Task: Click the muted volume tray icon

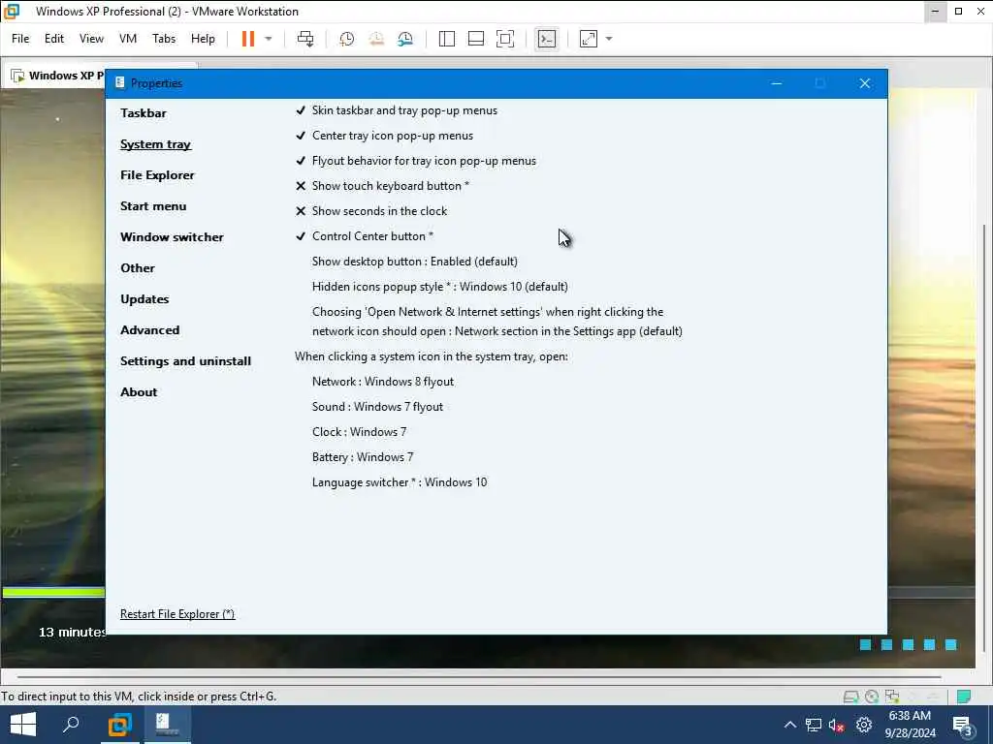Action: 837,726
